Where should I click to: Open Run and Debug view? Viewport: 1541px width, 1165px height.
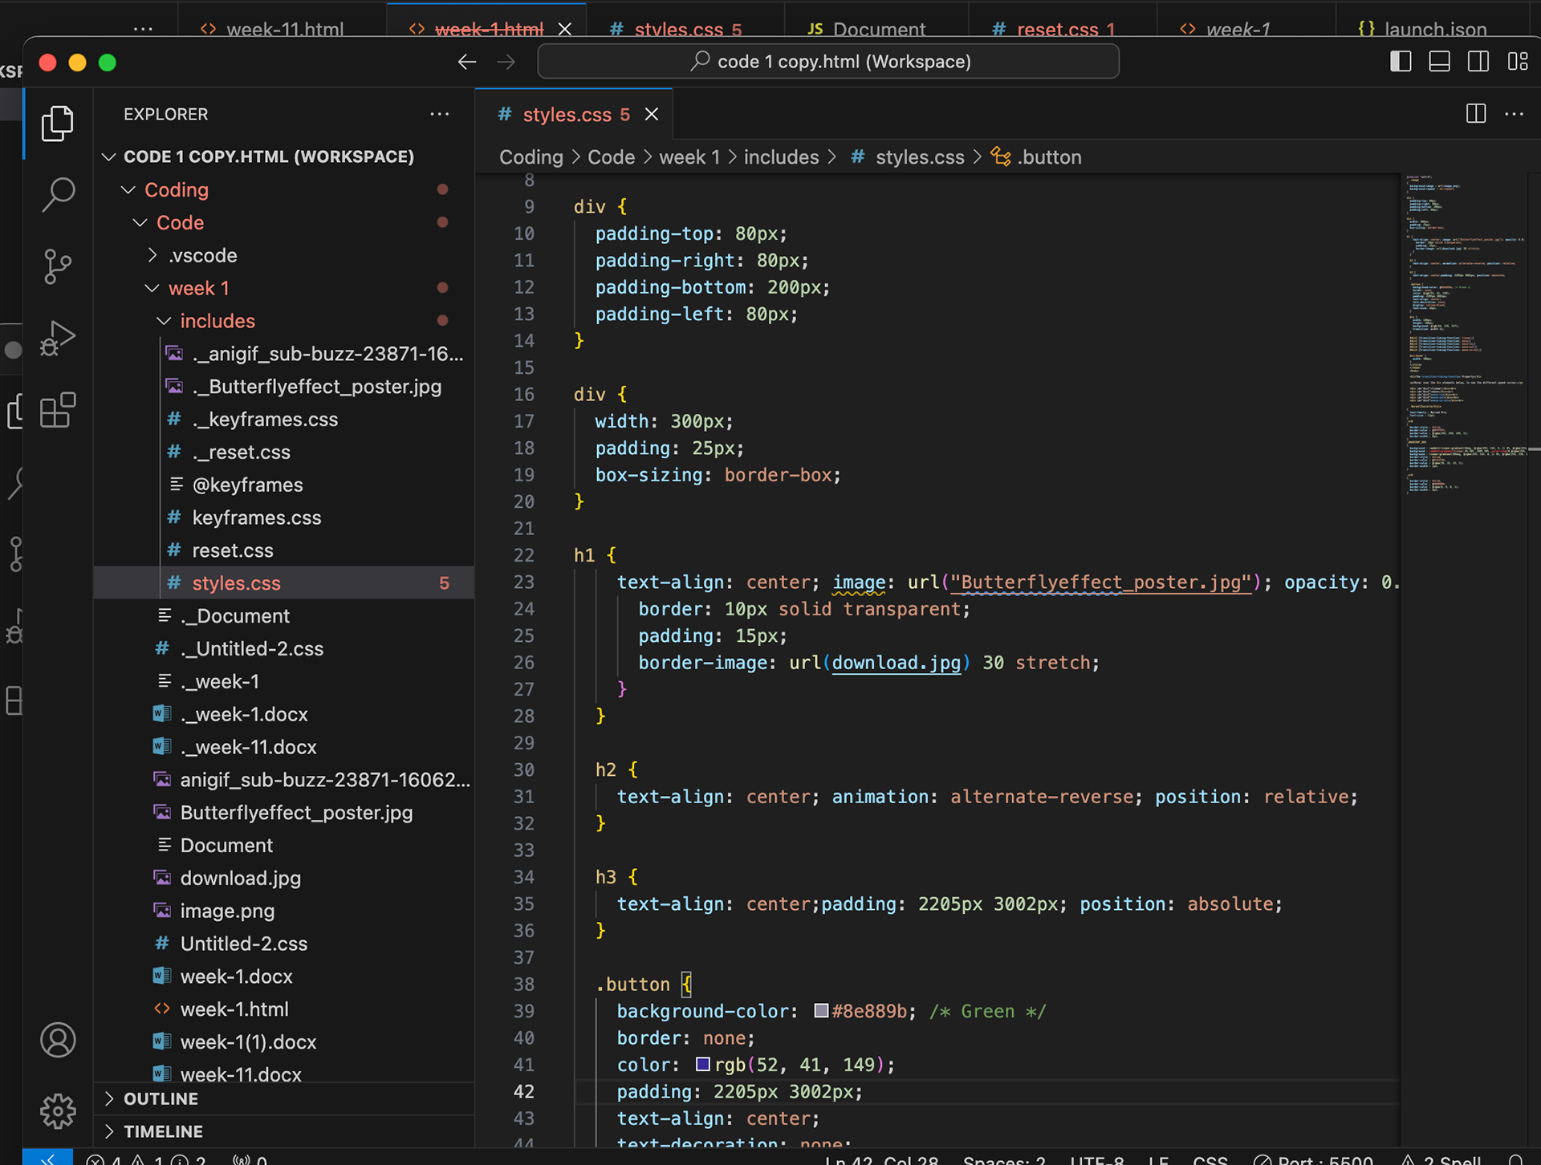click(x=58, y=338)
